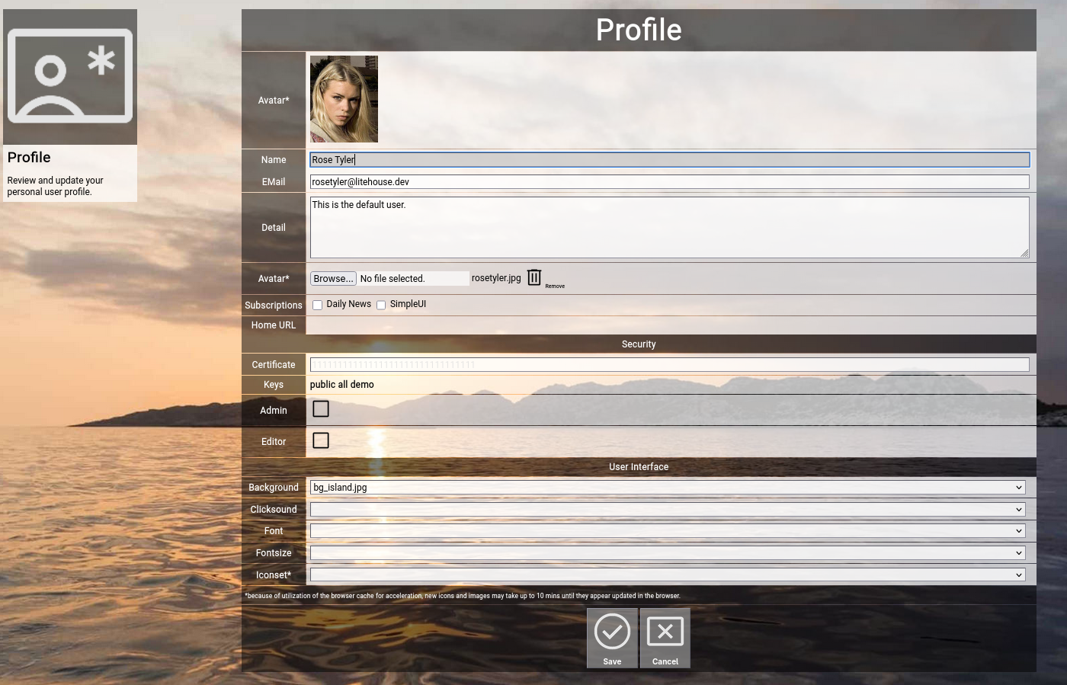Image resolution: width=1067 pixels, height=685 pixels.
Task: Focus the EMail input field
Action: (669, 182)
